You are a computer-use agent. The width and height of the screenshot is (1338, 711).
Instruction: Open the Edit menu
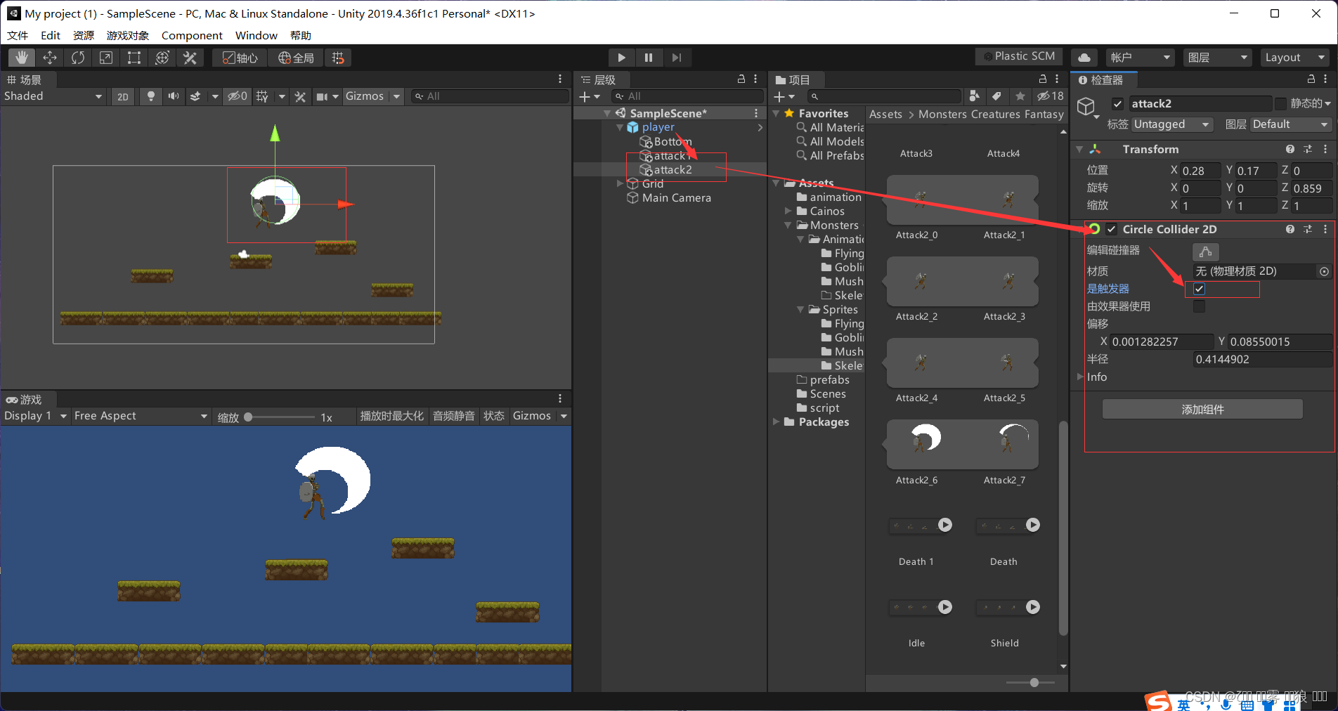click(x=51, y=35)
